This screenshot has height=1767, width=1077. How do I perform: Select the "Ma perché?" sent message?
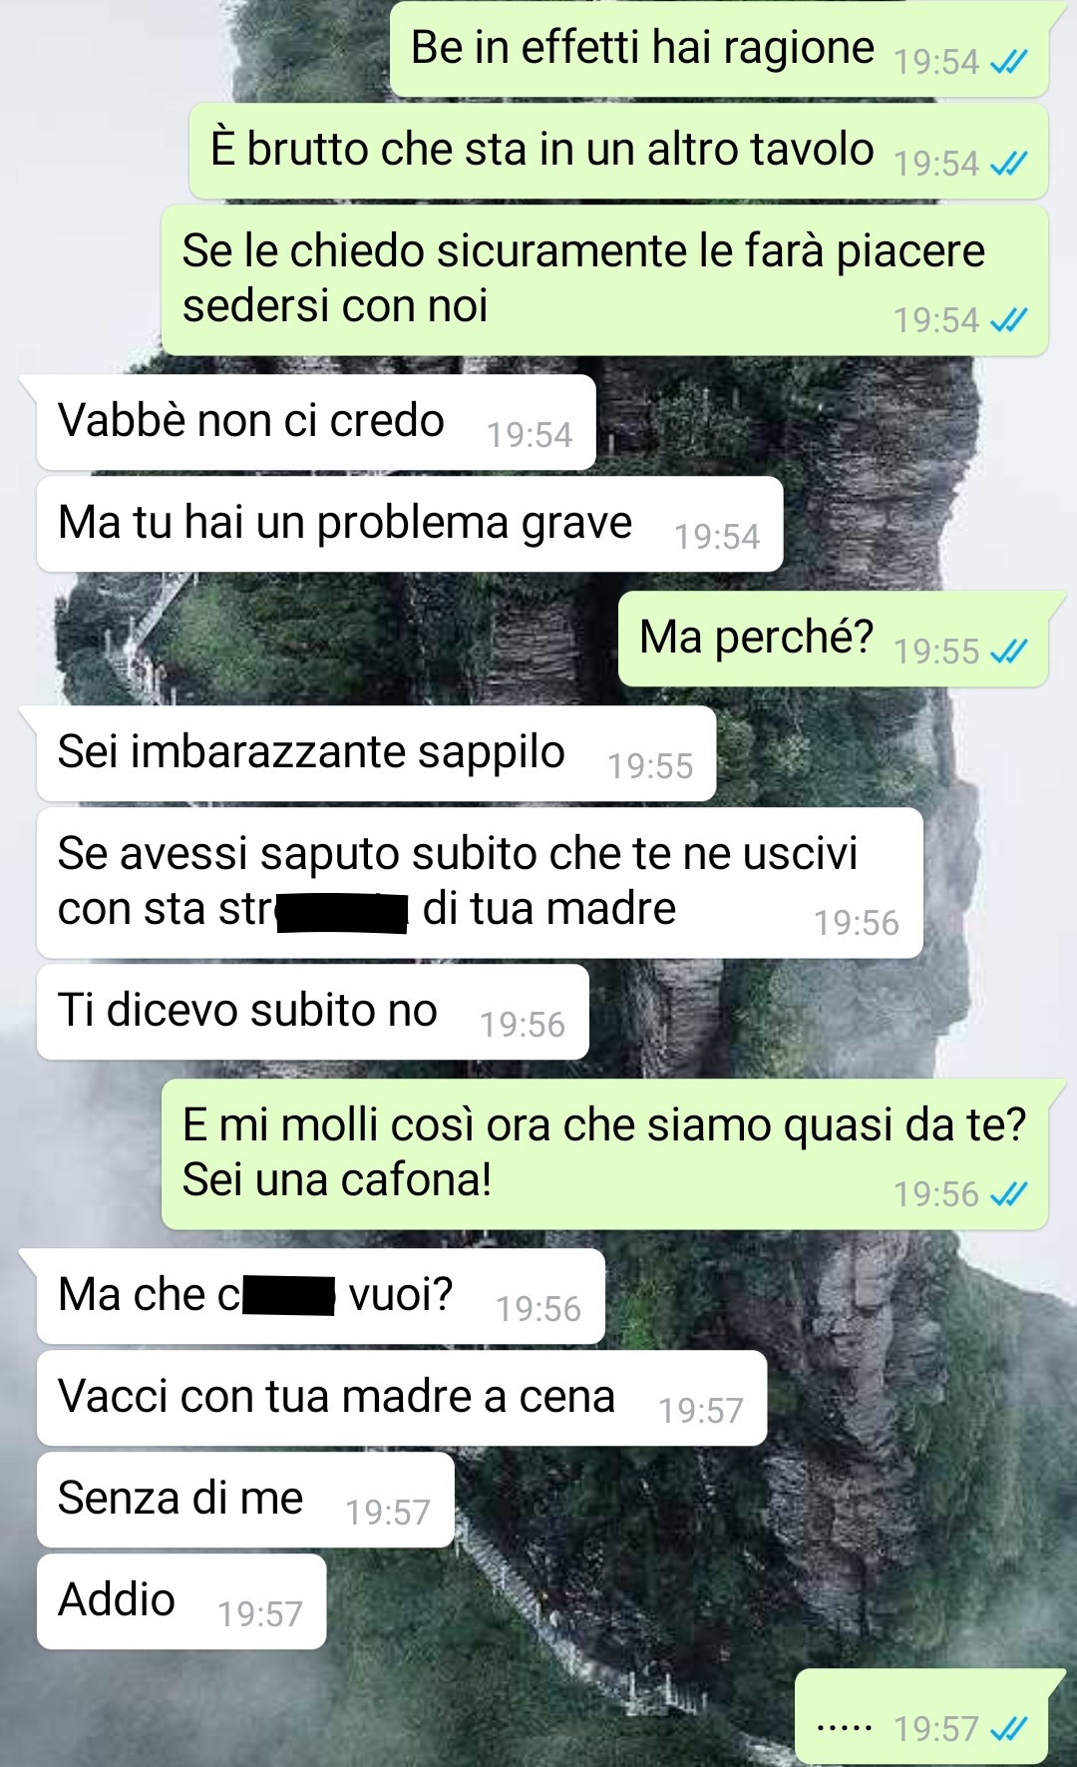click(x=833, y=639)
